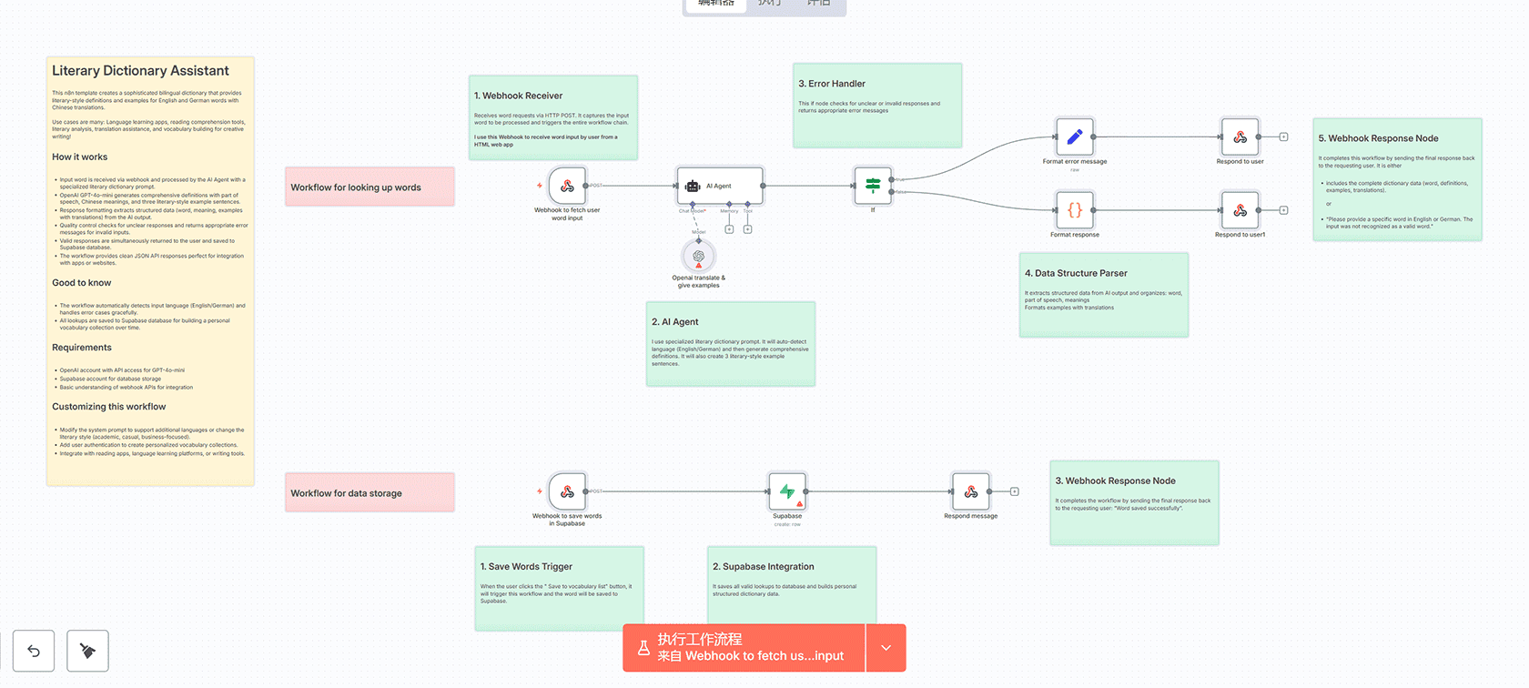1529x688 pixels.
Task: Click the 执行工作流程 button
Action: (744, 648)
